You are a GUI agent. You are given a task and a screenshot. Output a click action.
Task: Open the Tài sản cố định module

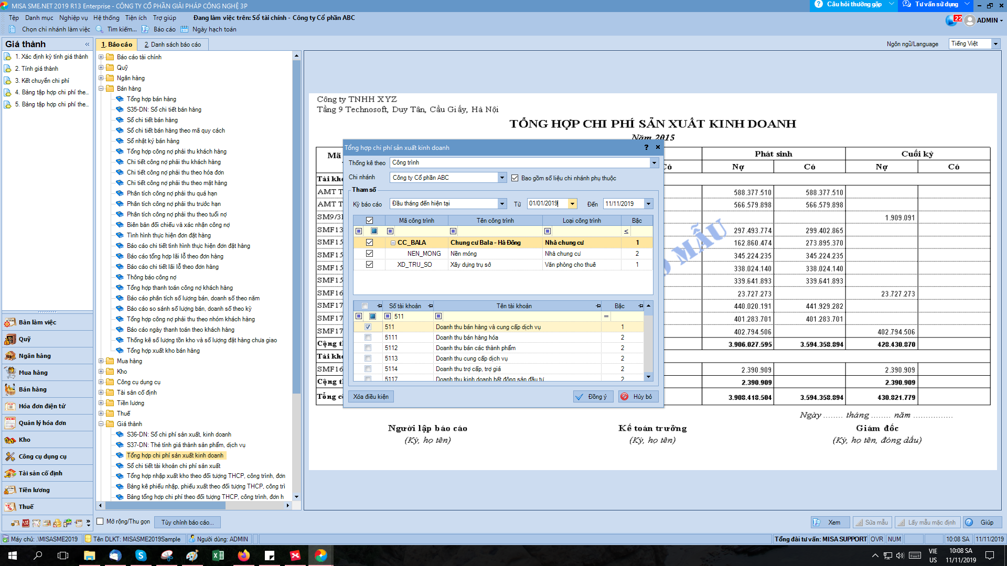(x=47, y=473)
